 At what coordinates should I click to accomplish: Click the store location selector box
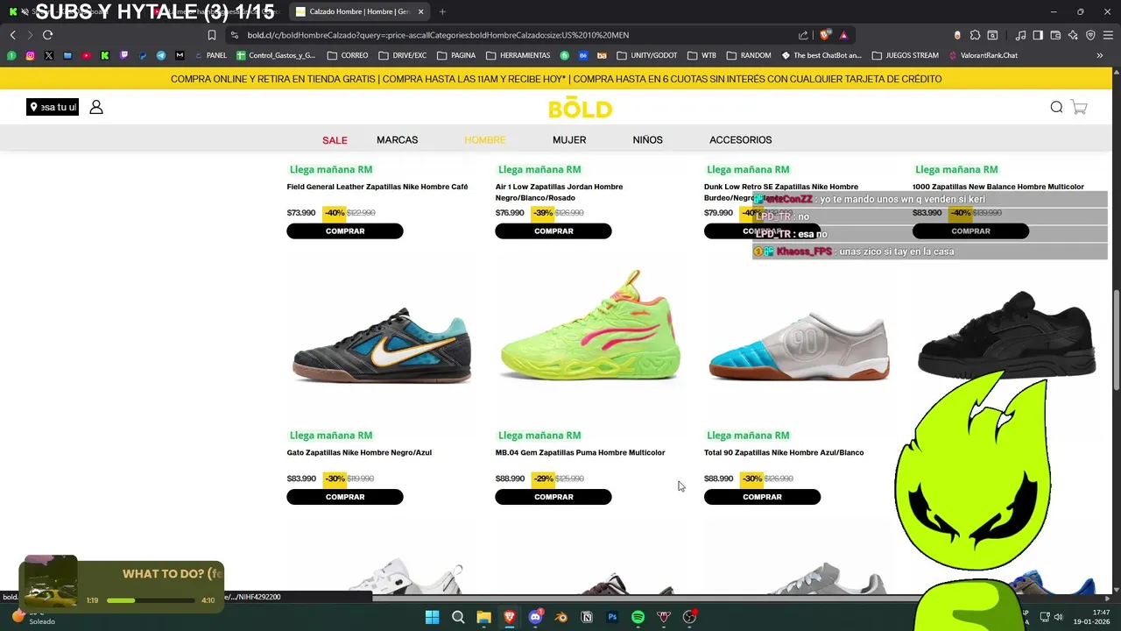[53, 107]
